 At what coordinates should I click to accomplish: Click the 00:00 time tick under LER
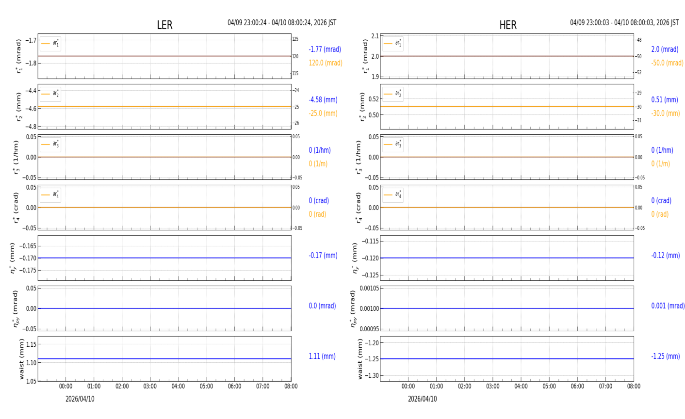tap(66, 387)
